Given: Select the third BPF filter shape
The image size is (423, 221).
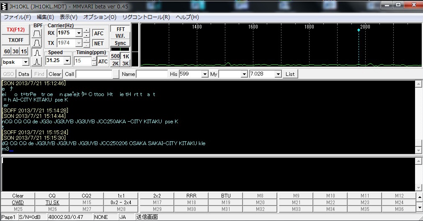Looking at the screenshot, I should coord(38,52).
